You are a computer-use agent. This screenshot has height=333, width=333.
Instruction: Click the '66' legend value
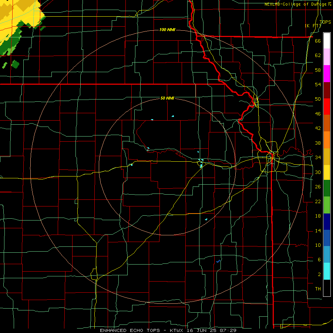(x=318, y=41)
